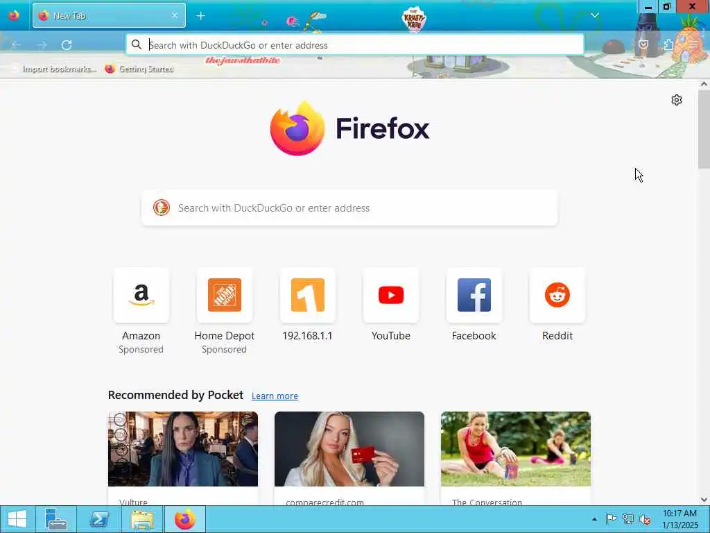The width and height of the screenshot is (710, 533).
Task: Open the Firefox application menu
Action: tap(693, 44)
